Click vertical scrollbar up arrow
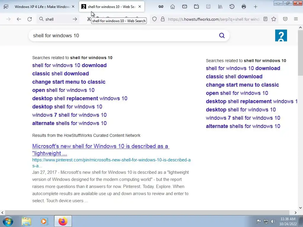Image resolution: width=303 pixels, height=227 pixels. (300, 27)
